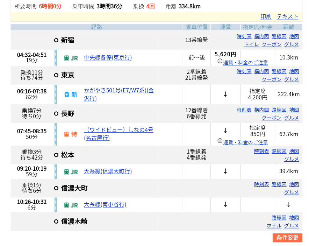The image size is (309, 246).
Task: Click the 5,620円 fare amount
Action: (x=225, y=54)
